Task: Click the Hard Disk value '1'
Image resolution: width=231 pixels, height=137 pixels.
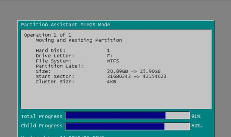Action: (x=108, y=51)
